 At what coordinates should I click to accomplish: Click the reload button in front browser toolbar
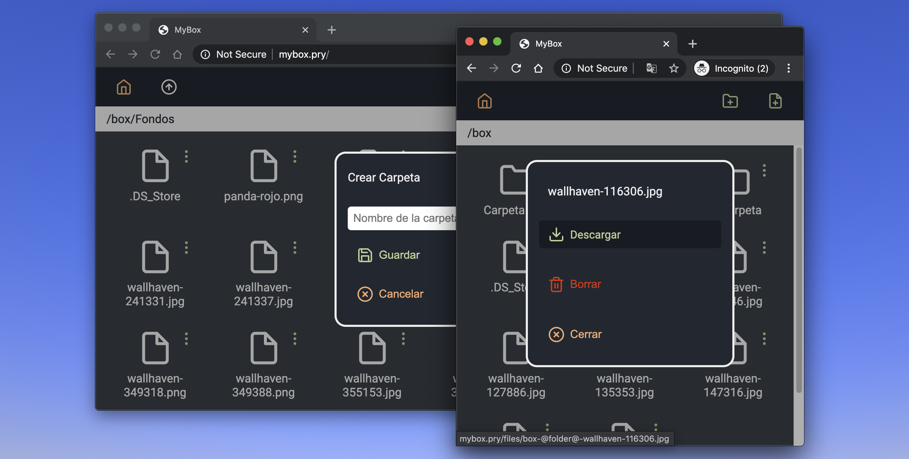click(516, 68)
